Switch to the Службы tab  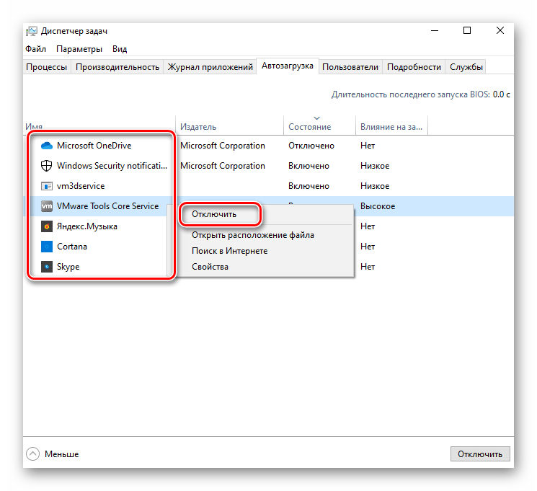coord(466,67)
